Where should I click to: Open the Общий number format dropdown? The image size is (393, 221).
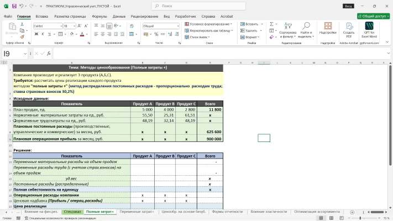click(178, 26)
